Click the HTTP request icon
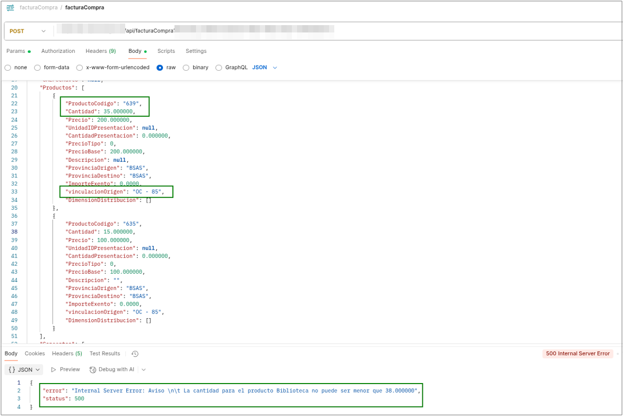This screenshot has height=416, width=623. pos(10,8)
